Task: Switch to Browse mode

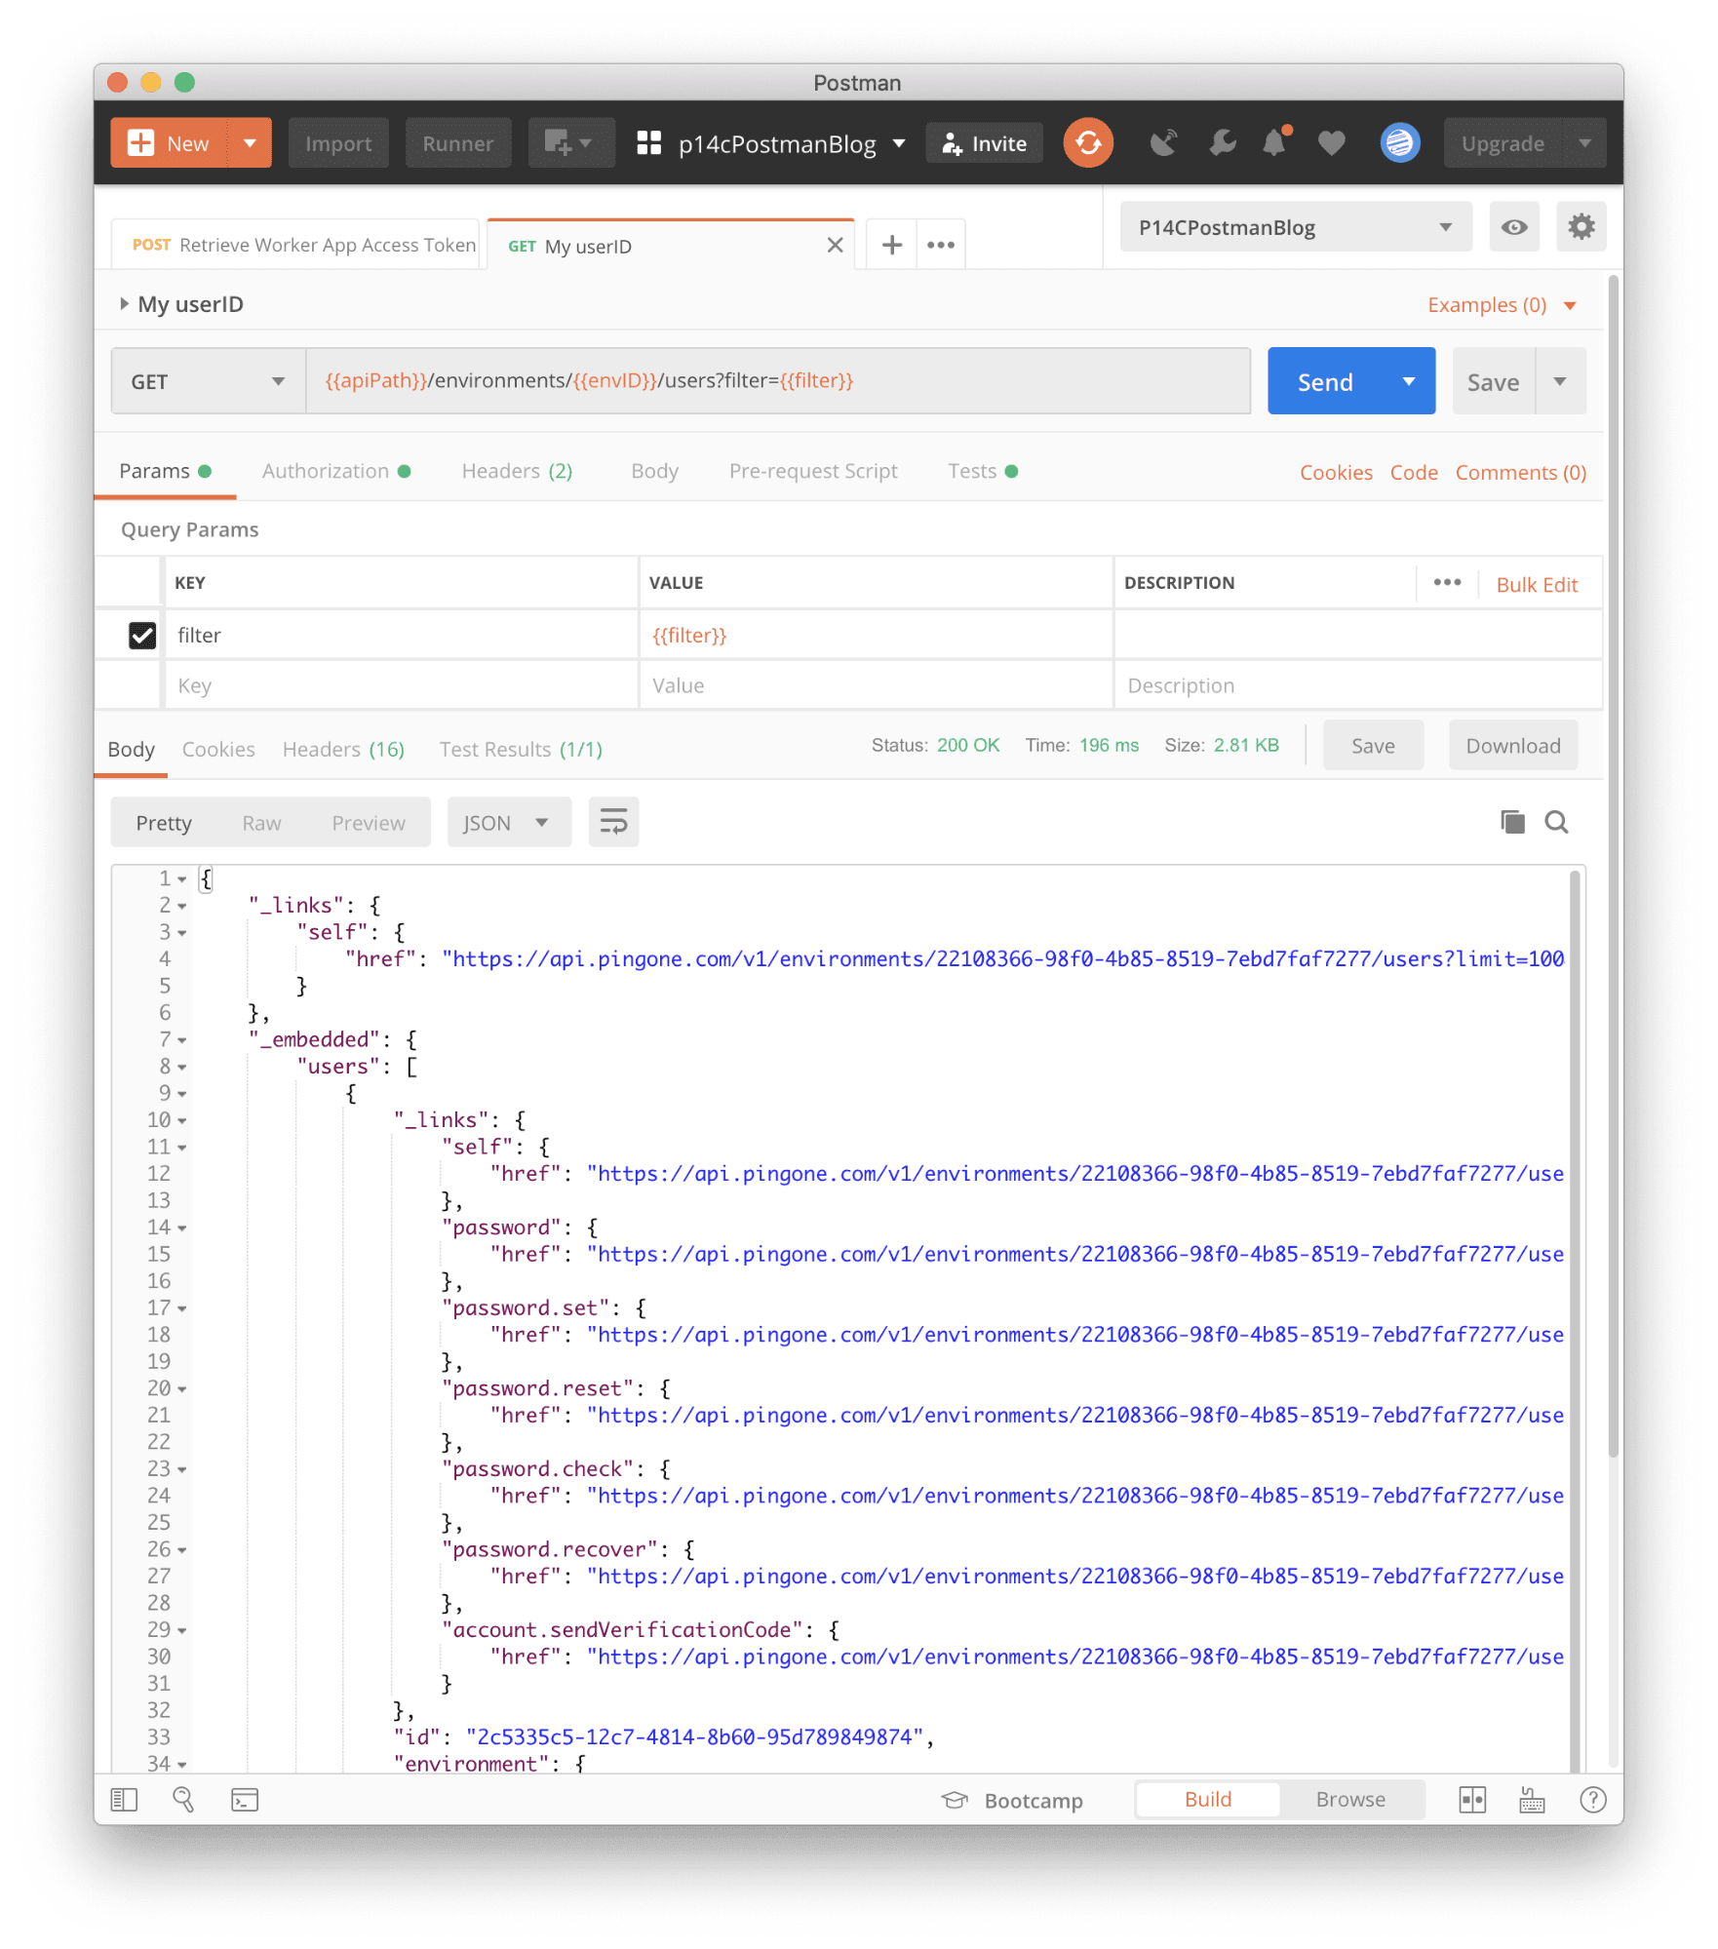Action: (1349, 1799)
